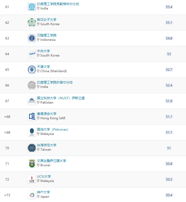The image size is (186, 202).
Task: Click the rank 70 table cell
Action: tap(7, 148)
